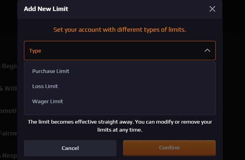Close the Add New Limit dialog
Image resolution: width=245 pixels, height=160 pixels.
pyautogui.click(x=212, y=9)
